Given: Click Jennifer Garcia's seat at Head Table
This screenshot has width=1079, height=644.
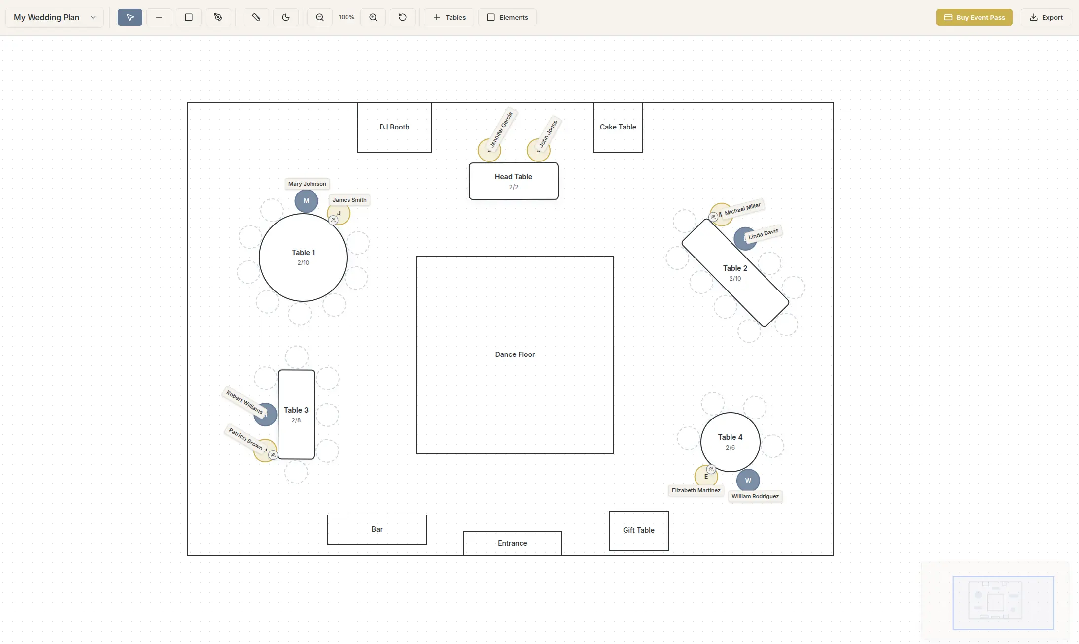Looking at the screenshot, I should pyautogui.click(x=489, y=150).
